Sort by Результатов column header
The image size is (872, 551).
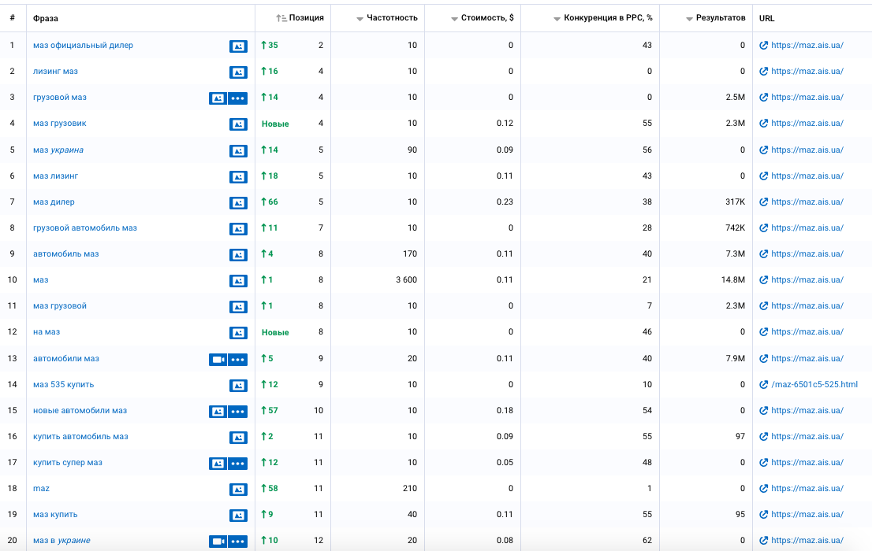tap(715, 18)
